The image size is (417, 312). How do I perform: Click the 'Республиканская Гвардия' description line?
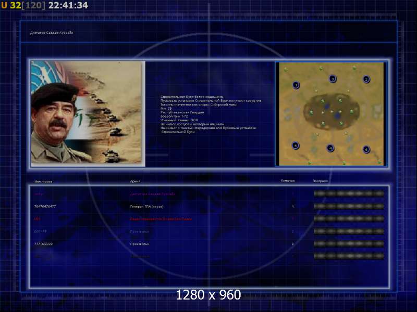click(182, 112)
